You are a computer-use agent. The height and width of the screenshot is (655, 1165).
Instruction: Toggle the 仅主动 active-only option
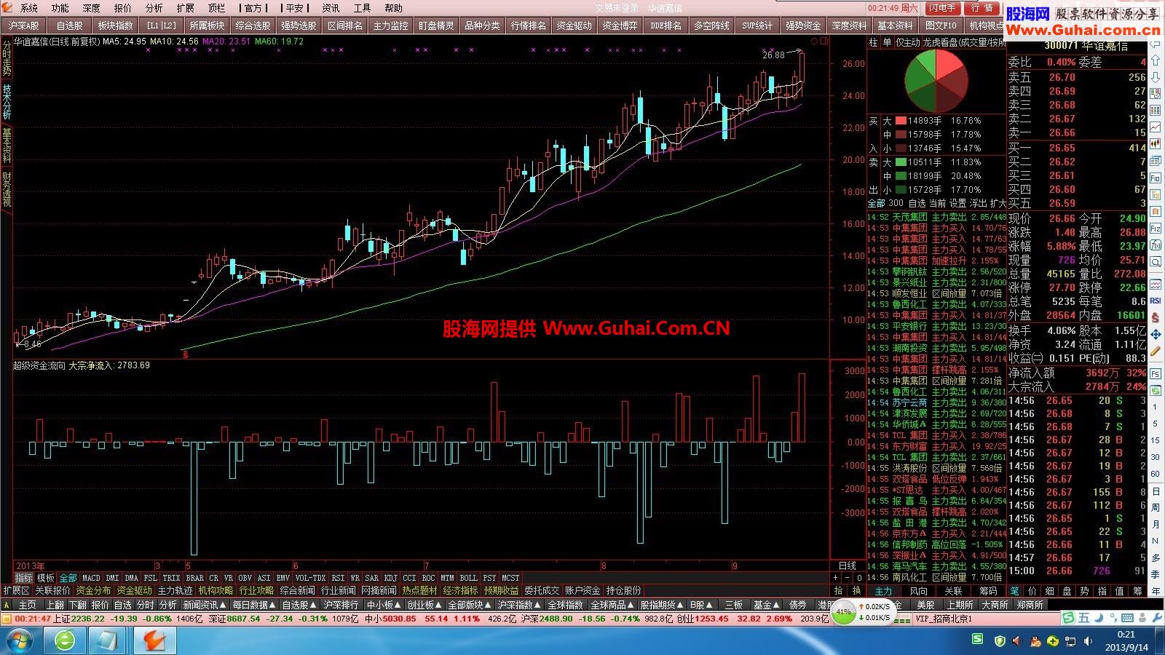coord(907,43)
